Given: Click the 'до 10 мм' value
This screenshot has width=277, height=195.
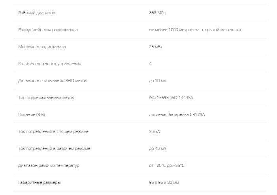Looking at the screenshot, I should click(158, 81).
